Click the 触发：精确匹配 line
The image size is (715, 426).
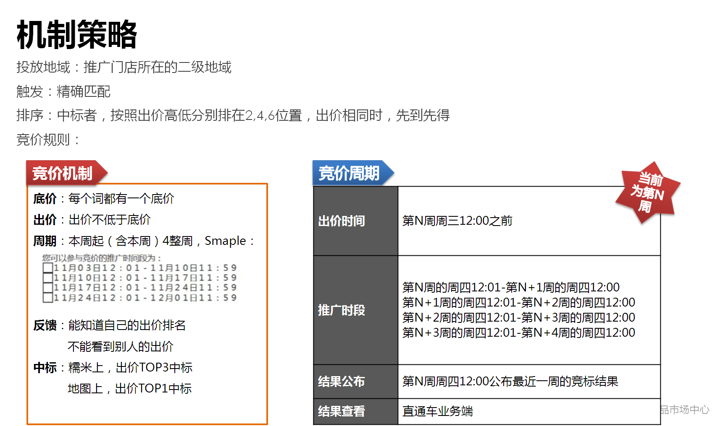[63, 91]
